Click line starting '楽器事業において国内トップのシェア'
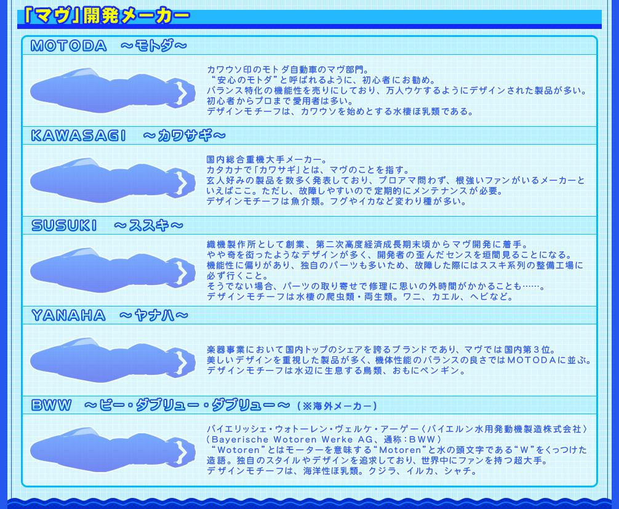 382,350
